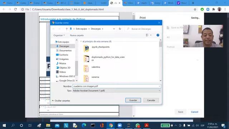Select Escritorio in navigation tree

[64, 55]
